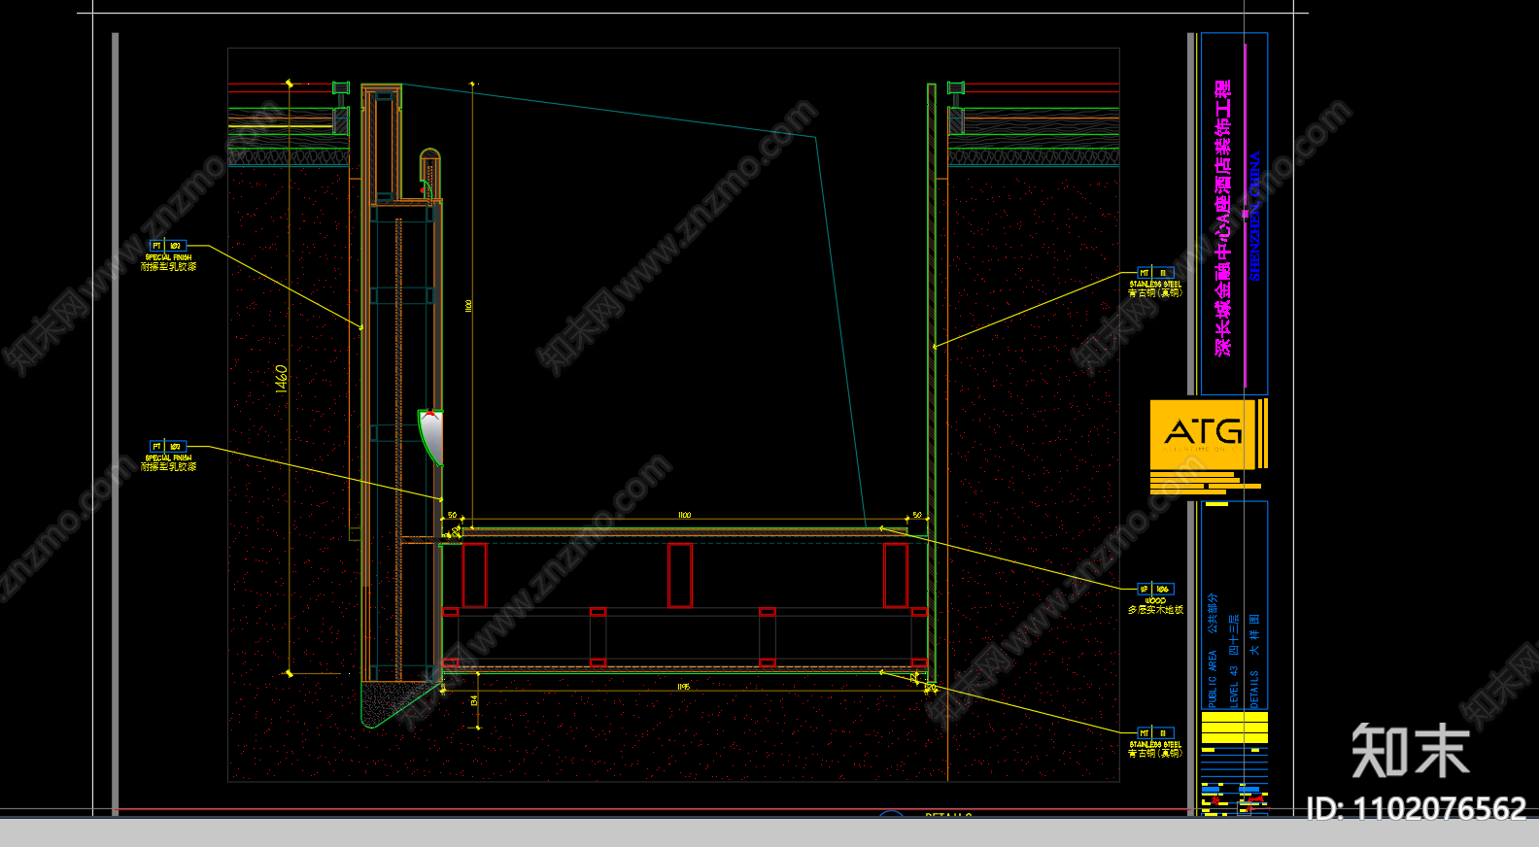Click the UP 106 material tag
The height and width of the screenshot is (847, 1539).
click(1156, 589)
